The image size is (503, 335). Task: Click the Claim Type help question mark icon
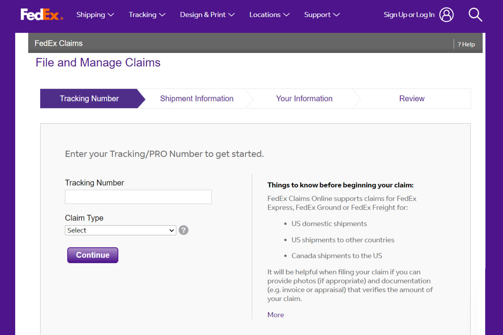pos(183,230)
